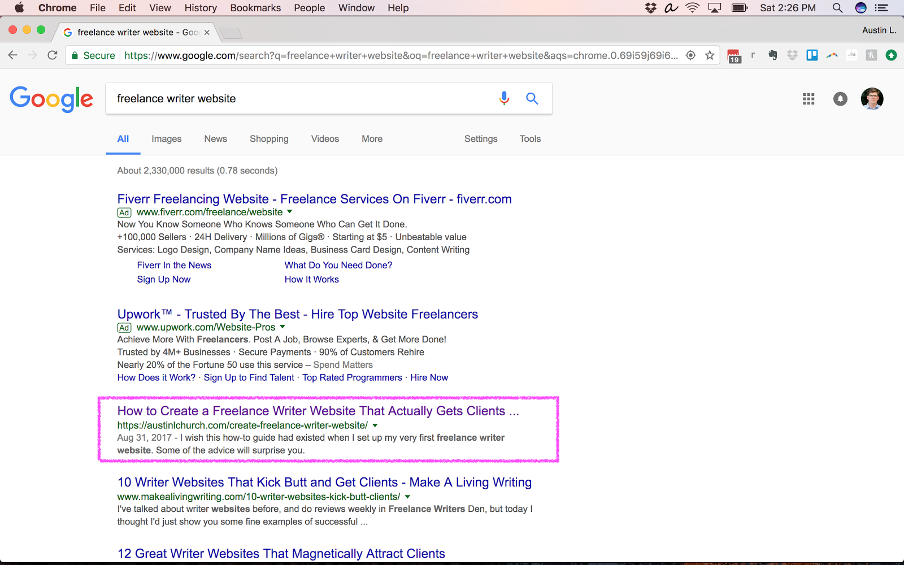904x565 pixels.
Task: Click the location target icon in address bar
Action: tap(690, 55)
